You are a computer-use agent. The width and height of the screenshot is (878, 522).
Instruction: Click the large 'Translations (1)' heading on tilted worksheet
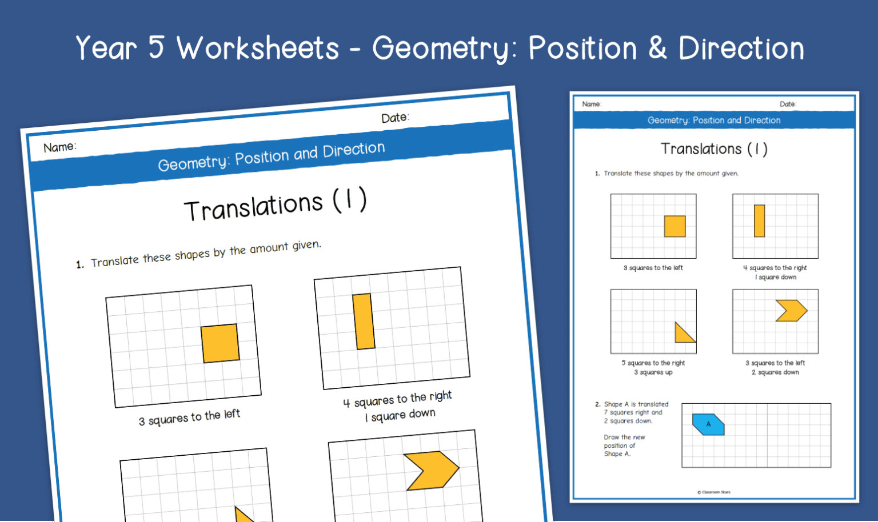tap(276, 204)
